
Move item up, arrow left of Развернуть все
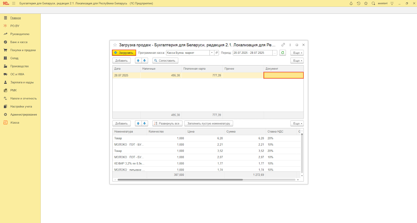pyautogui.click(x=138, y=123)
